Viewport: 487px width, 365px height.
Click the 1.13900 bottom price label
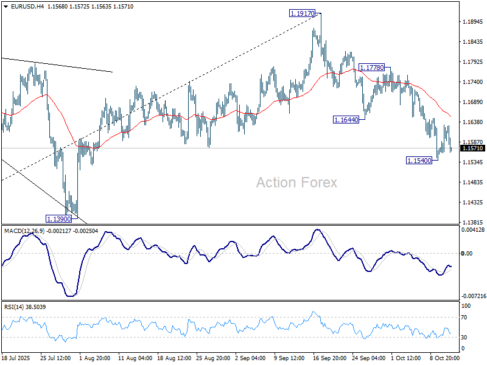tap(60, 218)
